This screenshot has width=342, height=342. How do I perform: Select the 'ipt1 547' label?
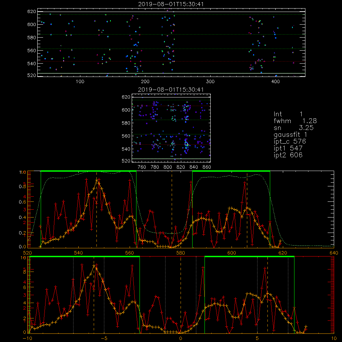pyautogui.click(x=288, y=148)
